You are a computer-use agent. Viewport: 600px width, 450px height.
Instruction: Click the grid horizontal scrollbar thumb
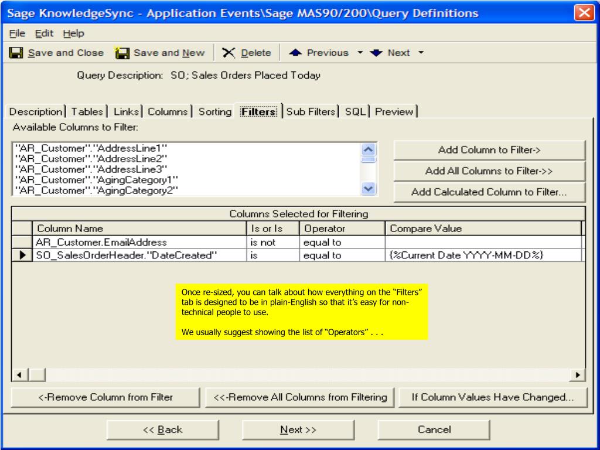(x=37, y=374)
